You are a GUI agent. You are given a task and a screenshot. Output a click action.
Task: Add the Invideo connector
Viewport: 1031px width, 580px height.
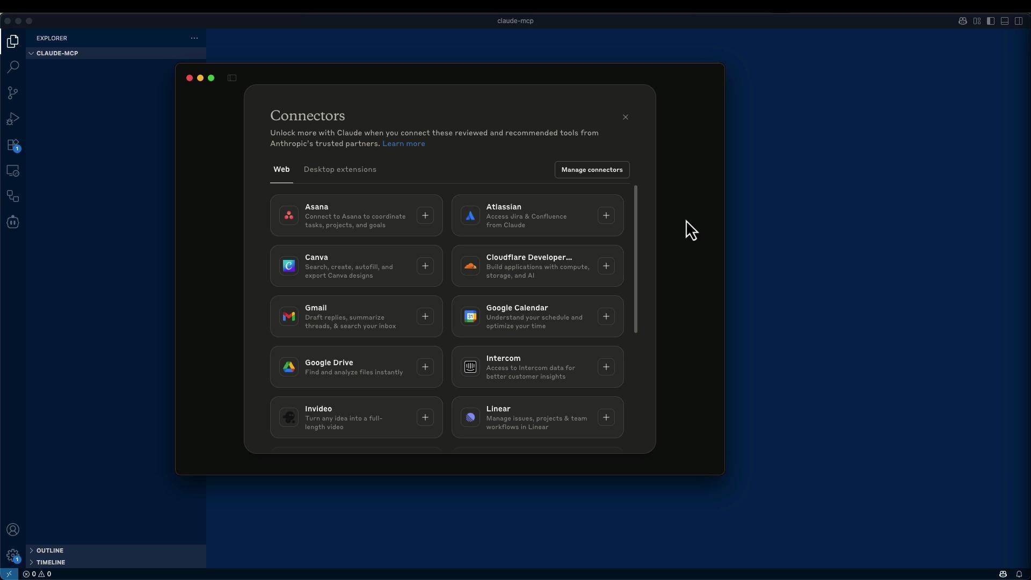(425, 418)
